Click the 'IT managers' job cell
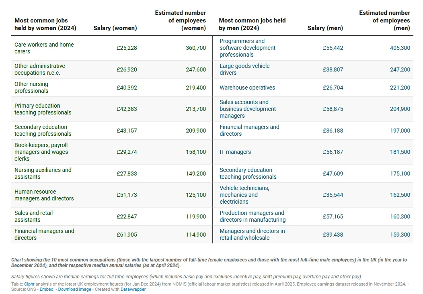 click(x=235, y=152)
